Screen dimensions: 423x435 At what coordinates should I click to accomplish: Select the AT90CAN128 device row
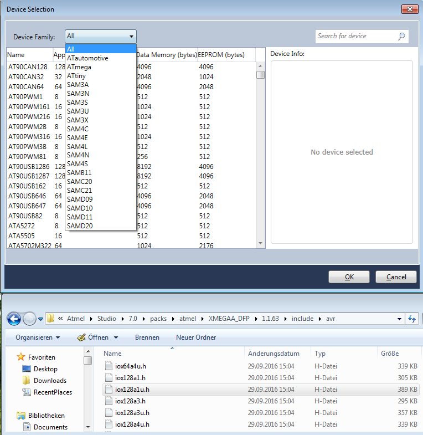tap(131, 67)
